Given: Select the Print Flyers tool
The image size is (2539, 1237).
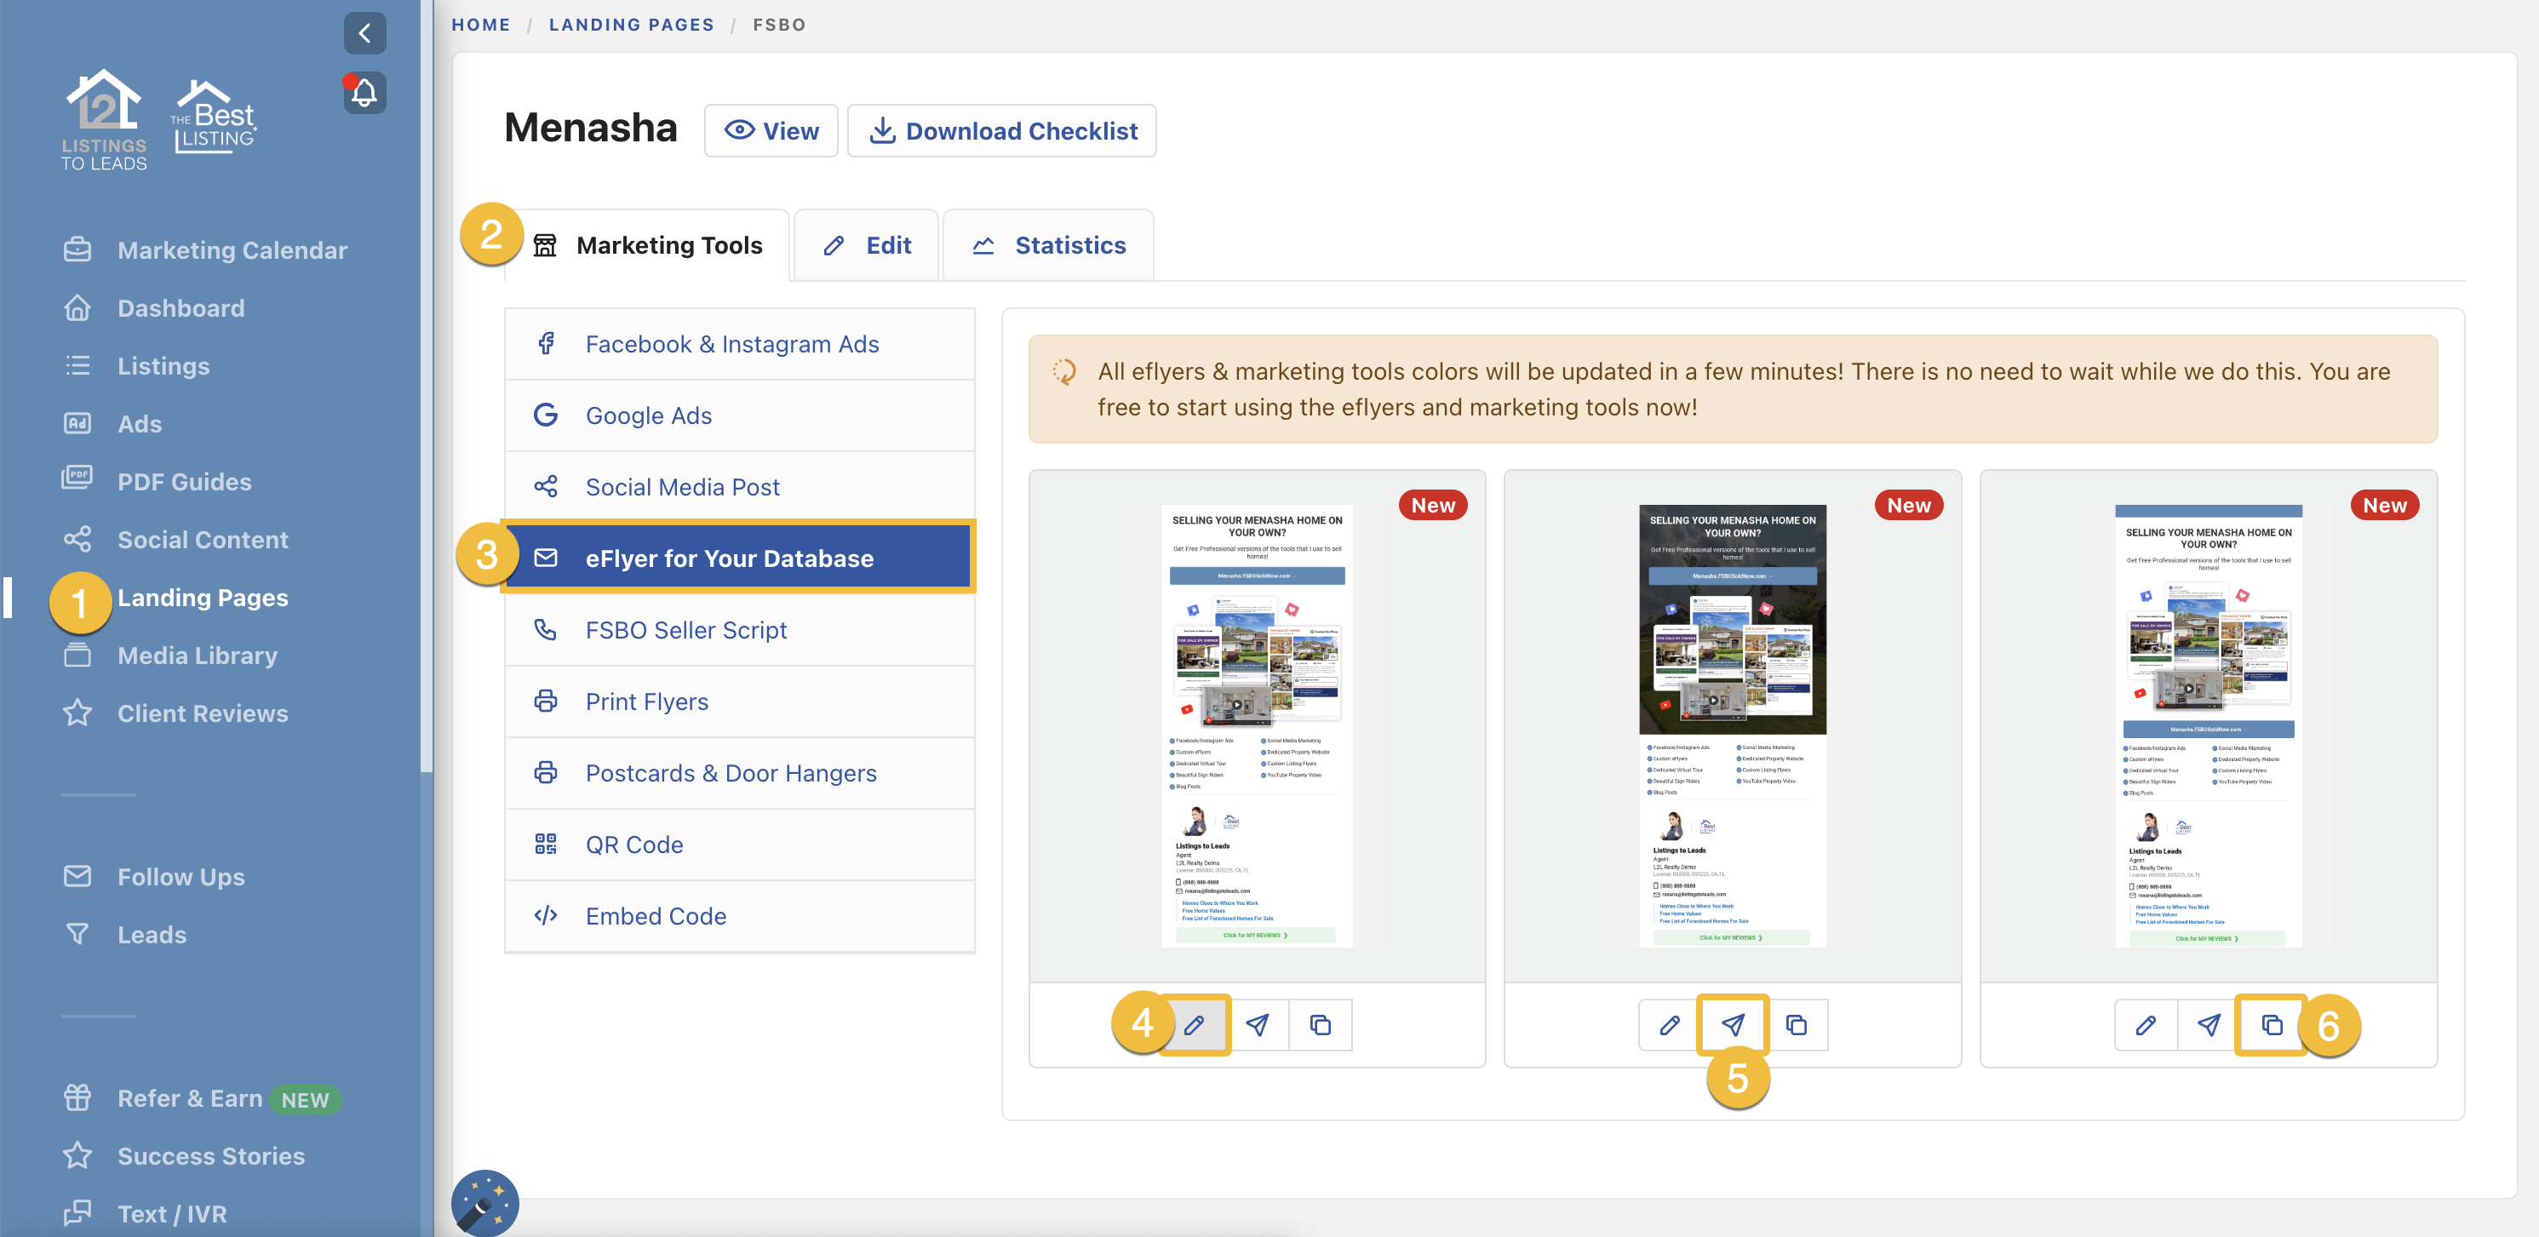Looking at the screenshot, I should 646,701.
